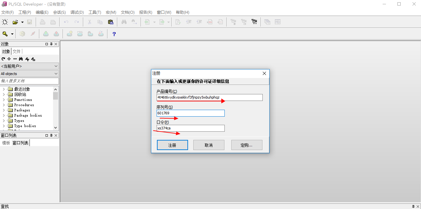Viewport: 421px width, 209px height.
Task: Pin the 窗口列表 panel using the pushpin icon
Action: (x=51, y=135)
